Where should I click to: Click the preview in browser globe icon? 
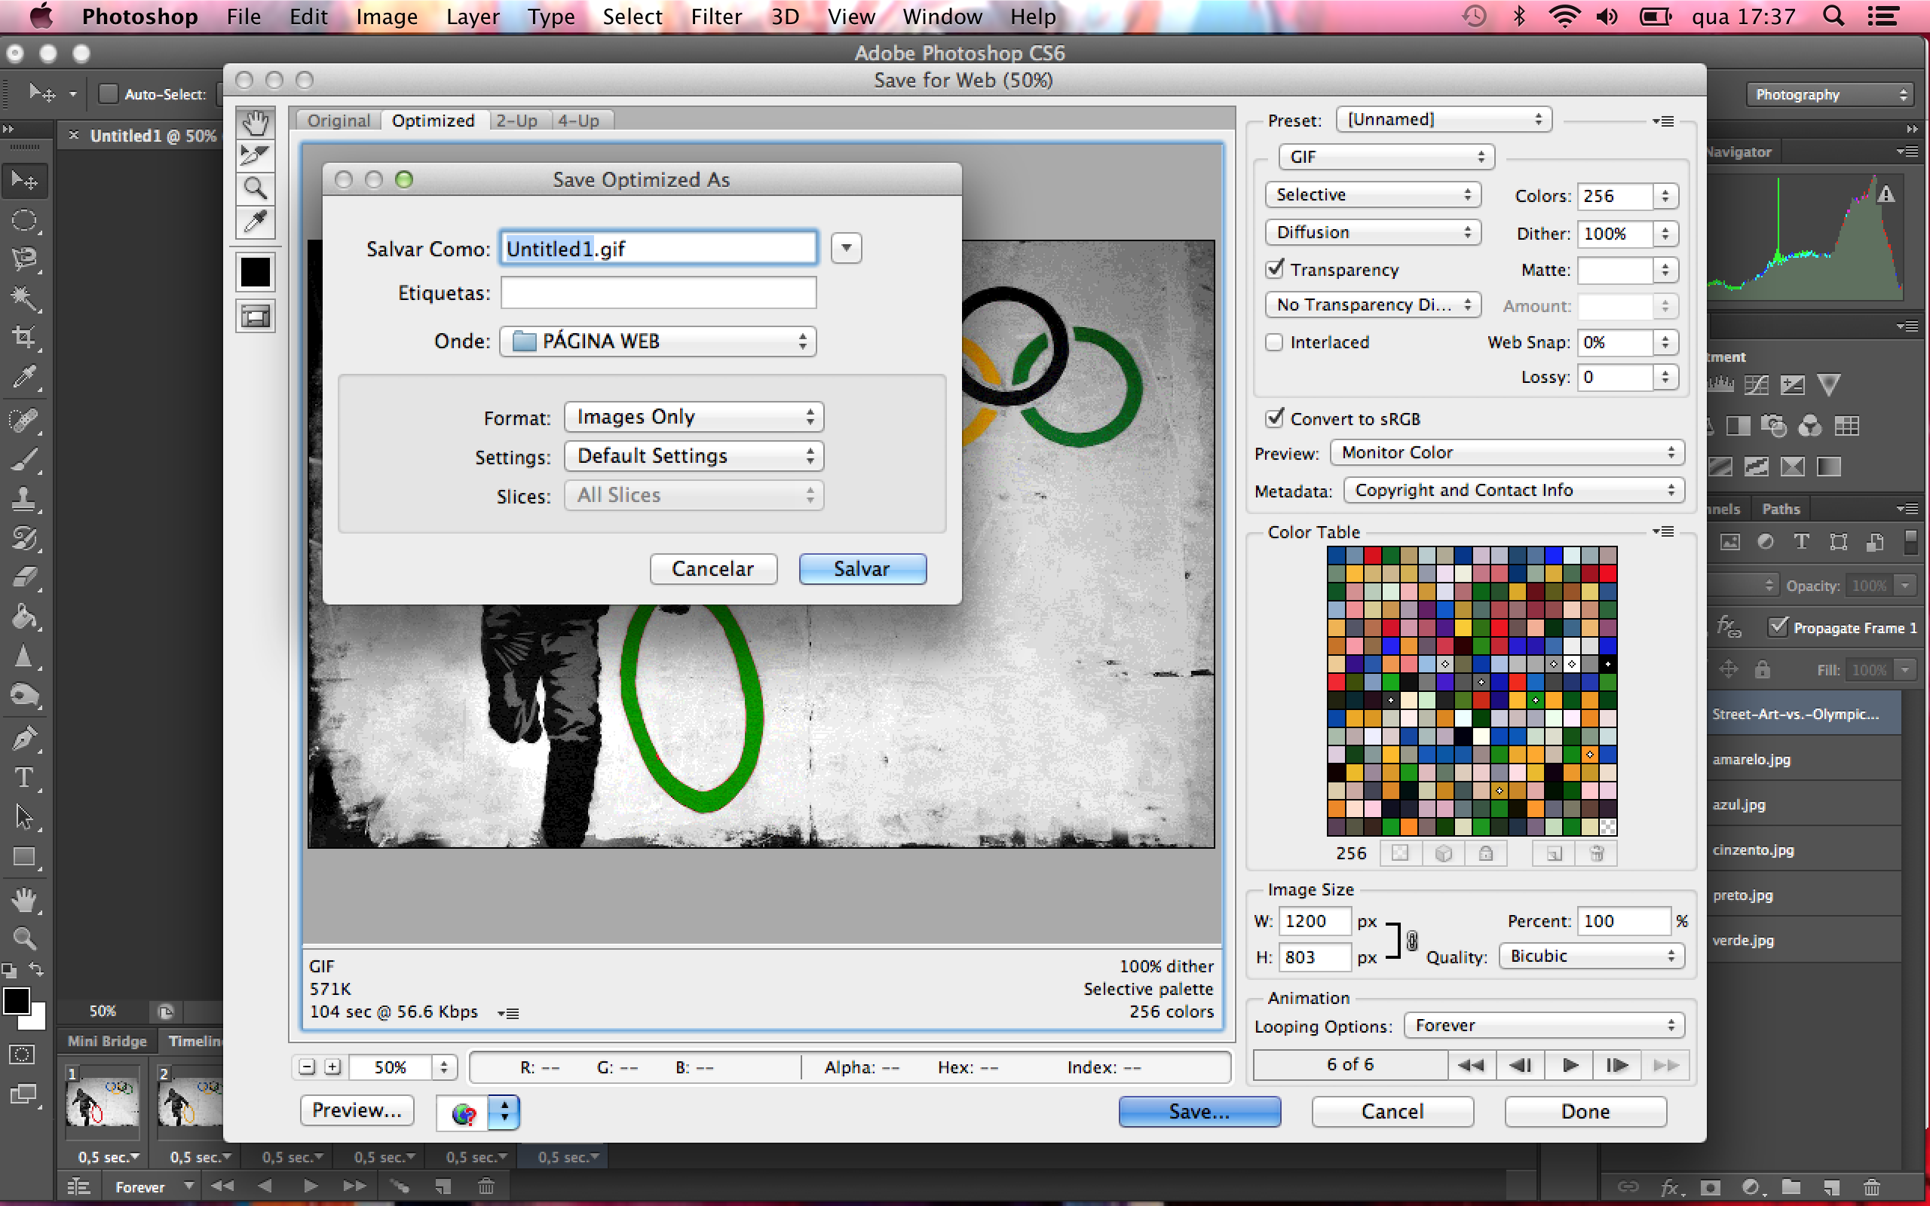pos(463,1113)
